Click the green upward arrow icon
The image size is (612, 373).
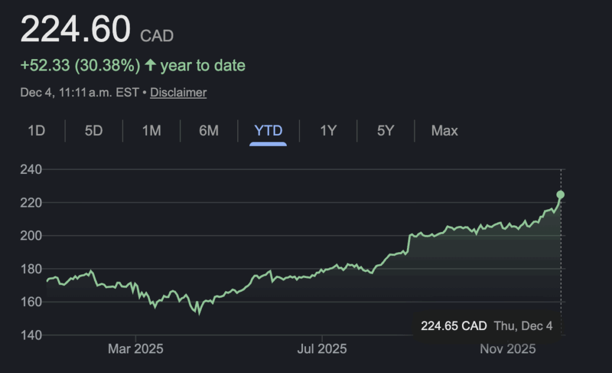click(150, 65)
